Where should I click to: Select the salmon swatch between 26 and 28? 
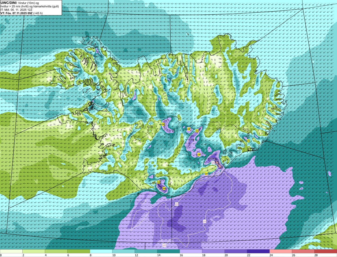tap(303, 251)
